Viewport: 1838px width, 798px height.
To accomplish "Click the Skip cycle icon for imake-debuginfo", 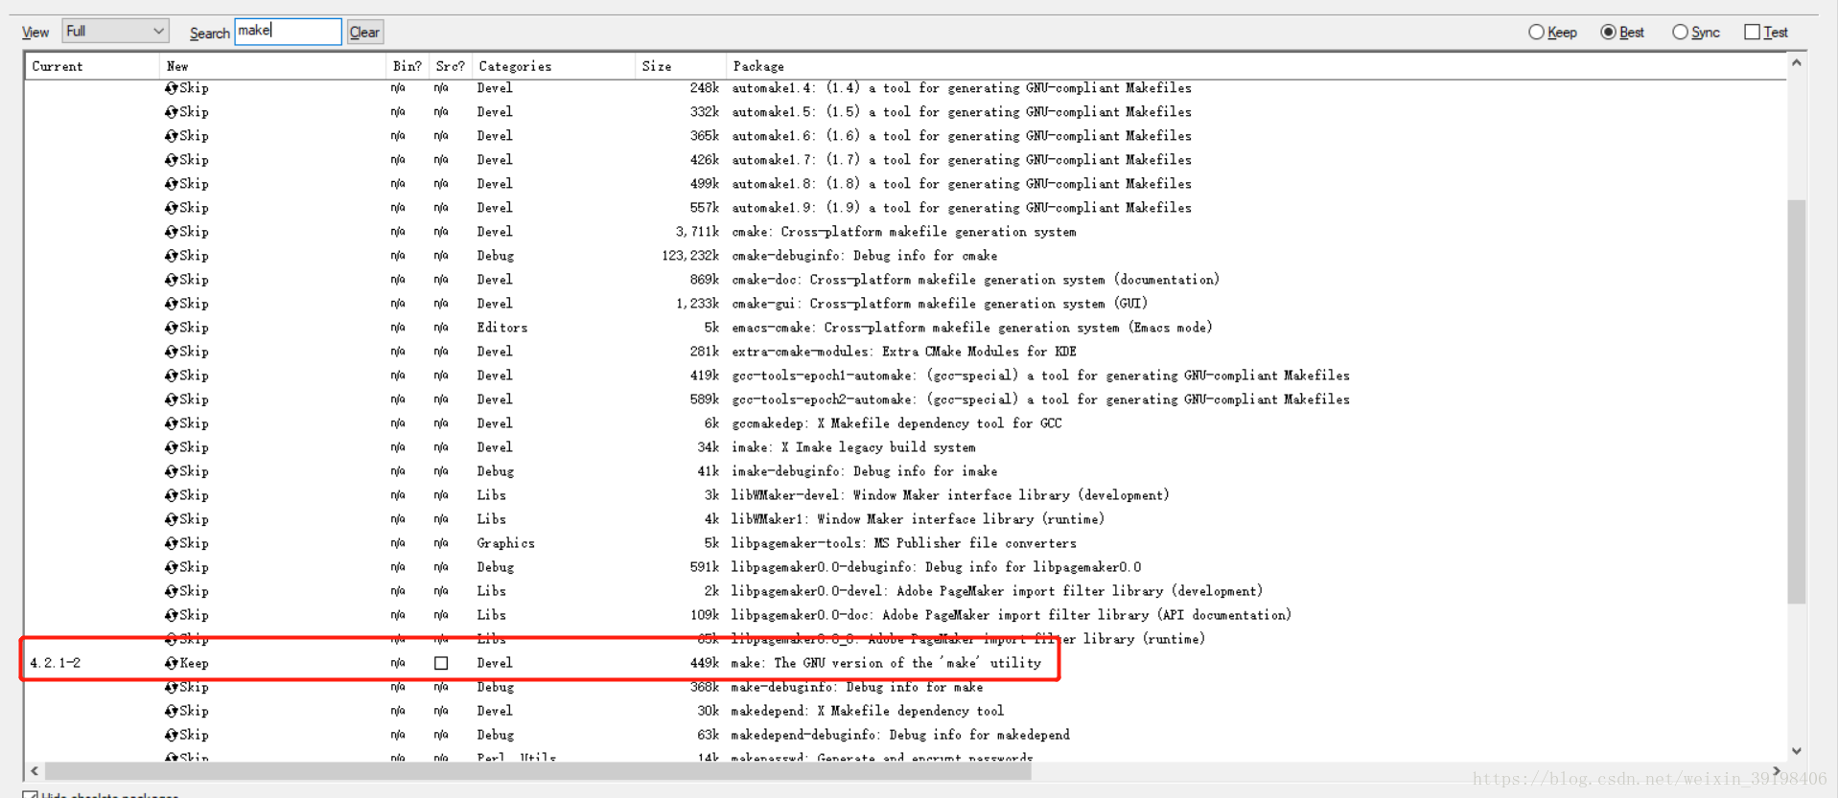I will click(171, 471).
